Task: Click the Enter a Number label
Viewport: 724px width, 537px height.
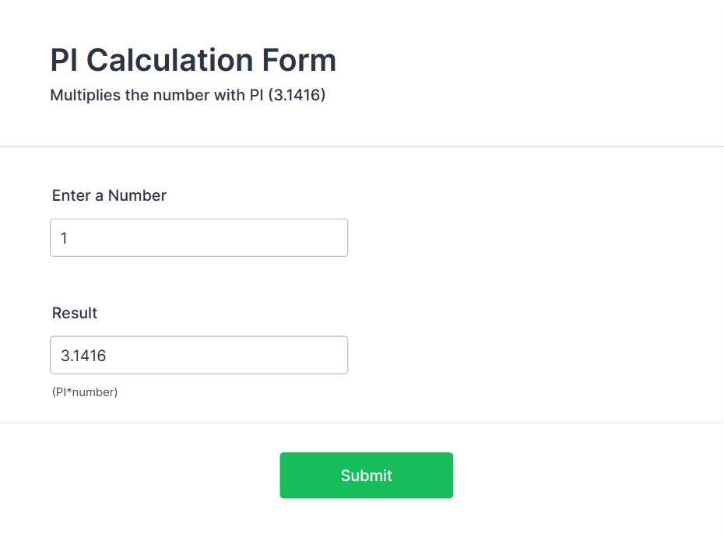Action: [x=108, y=195]
